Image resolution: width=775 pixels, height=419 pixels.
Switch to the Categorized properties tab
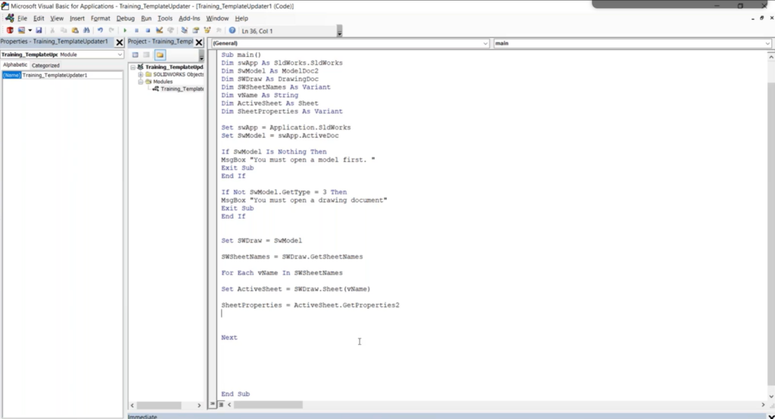tap(45, 65)
